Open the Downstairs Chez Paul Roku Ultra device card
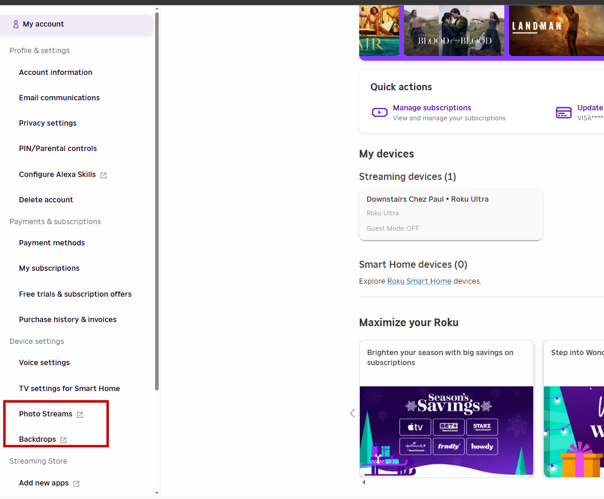Viewport: 604px width, 499px height. click(451, 215)
